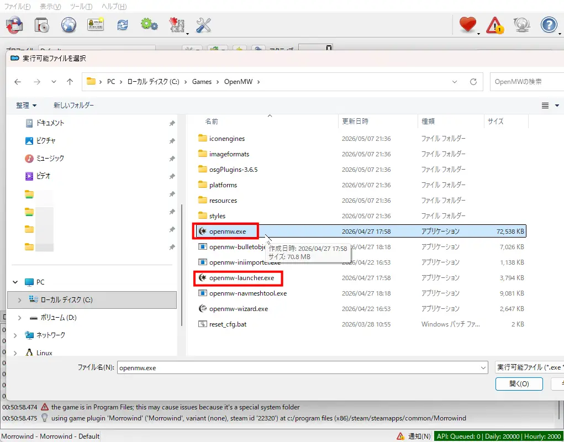Go up one folder level
Viewport: 564px width, 442px height.
(x=70, y=82)
